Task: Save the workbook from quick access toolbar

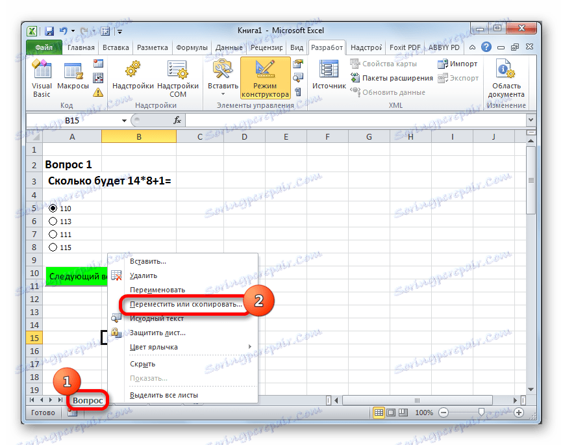Action: (x=49, y=31)
